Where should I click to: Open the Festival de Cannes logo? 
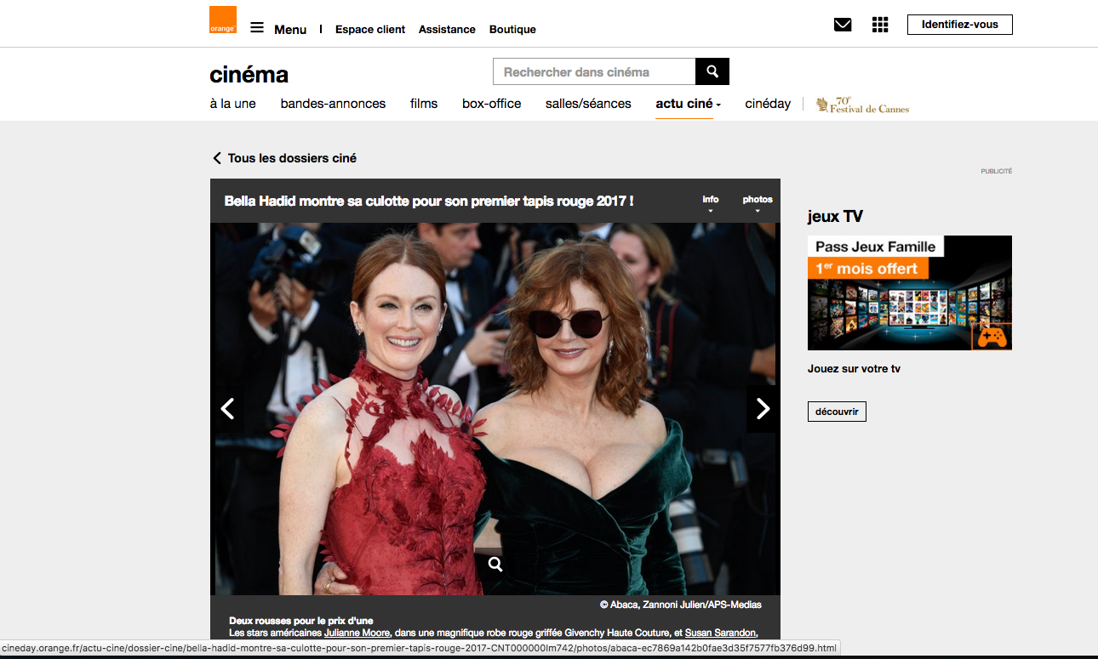(862, 105)
